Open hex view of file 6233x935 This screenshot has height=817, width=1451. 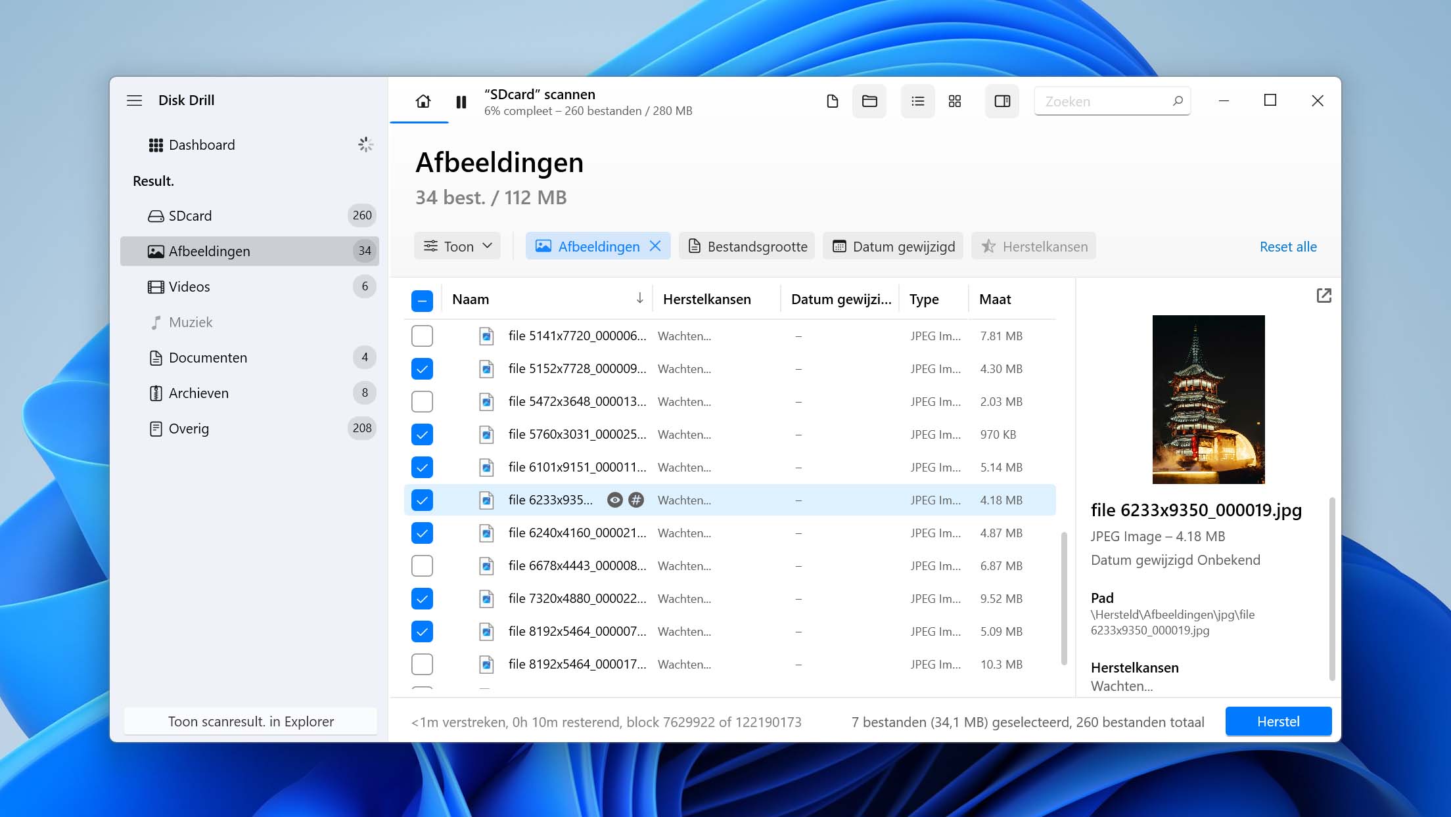(x=636, y=500)
